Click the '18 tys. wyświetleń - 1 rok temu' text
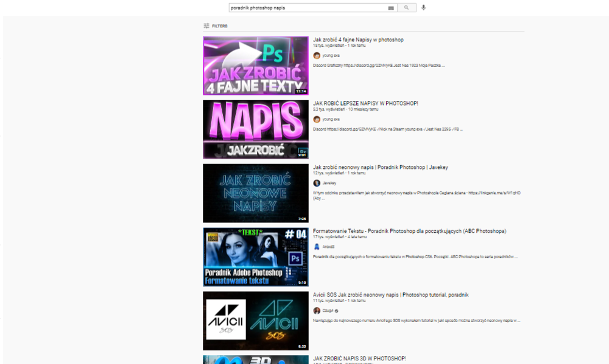 tap(339, 46)
